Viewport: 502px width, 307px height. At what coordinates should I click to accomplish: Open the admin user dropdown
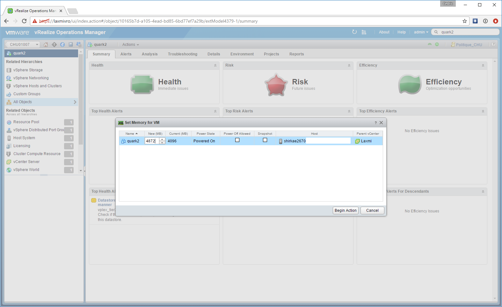421,32
